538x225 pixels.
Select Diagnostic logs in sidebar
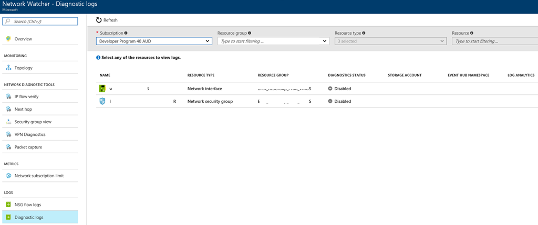[29, 217]
